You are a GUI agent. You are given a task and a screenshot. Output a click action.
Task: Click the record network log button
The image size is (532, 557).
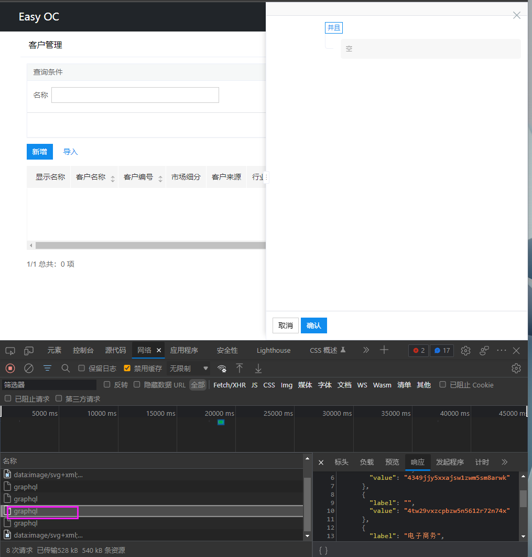click(x=10, y=369)
